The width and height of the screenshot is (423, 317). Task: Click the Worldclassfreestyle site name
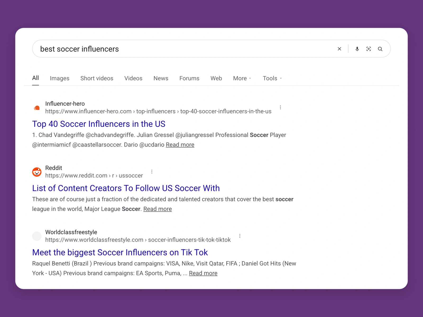(x=71, y=232)
